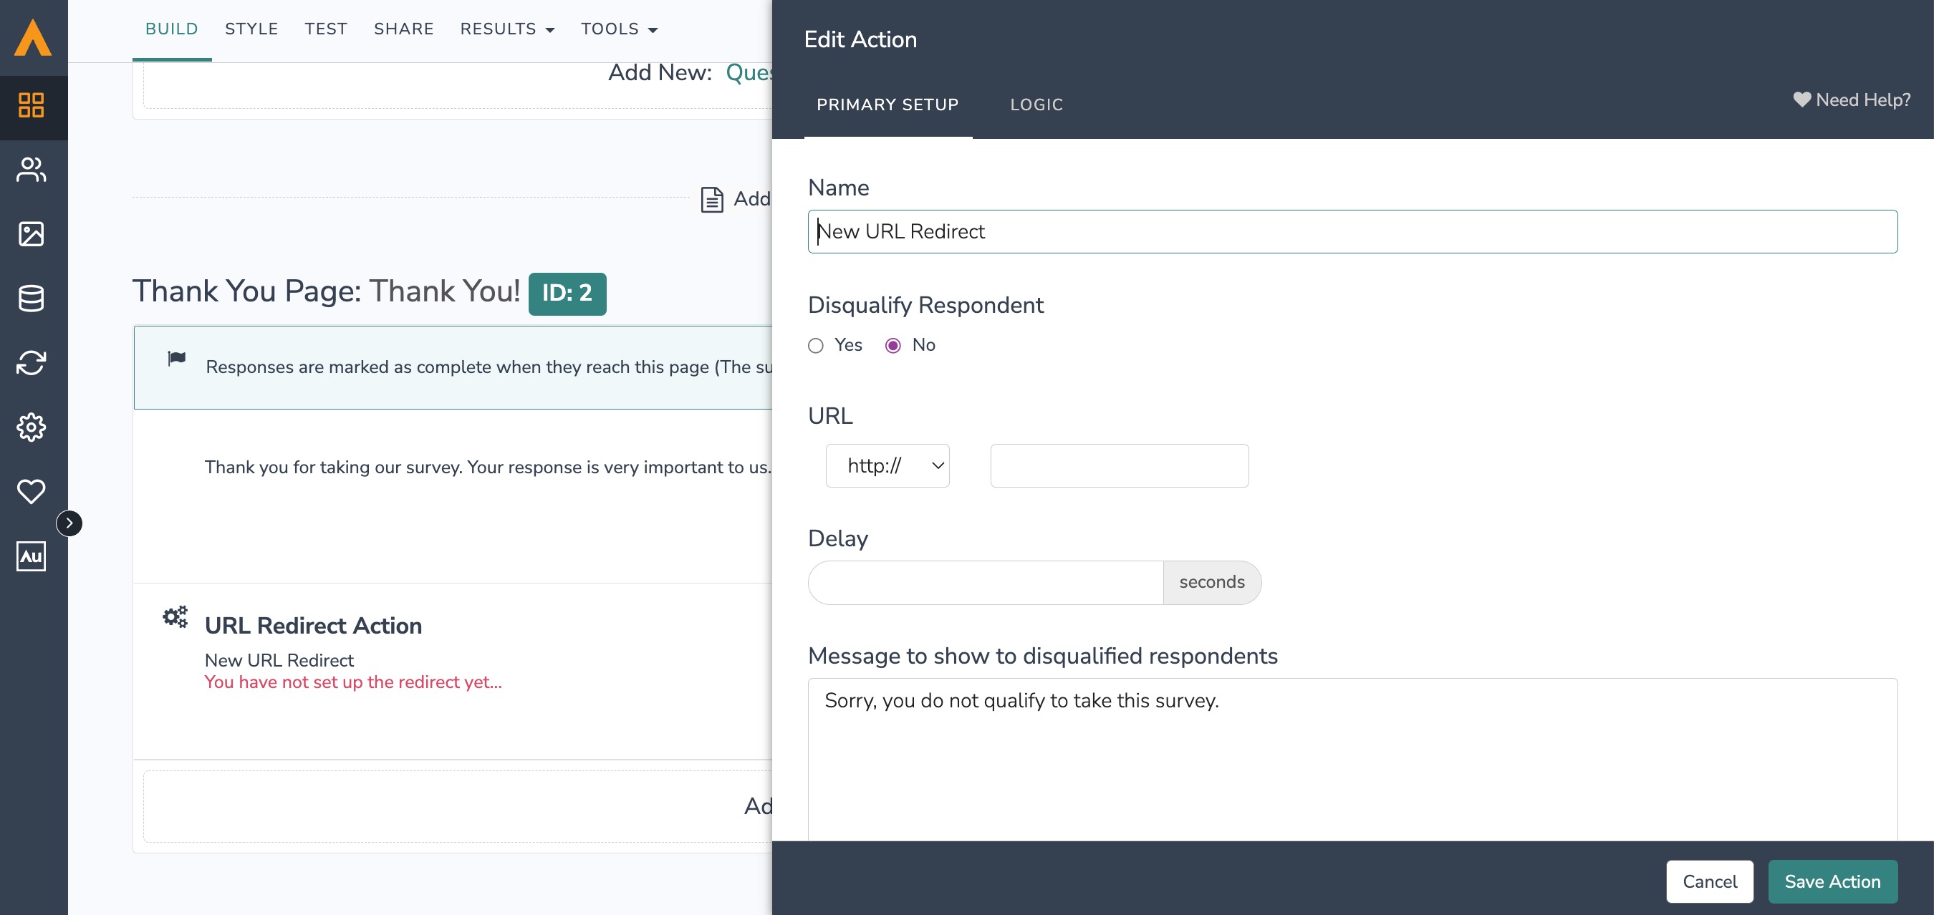
Task: Open the Alchemer home via logo
Action: tap(33, 35)
